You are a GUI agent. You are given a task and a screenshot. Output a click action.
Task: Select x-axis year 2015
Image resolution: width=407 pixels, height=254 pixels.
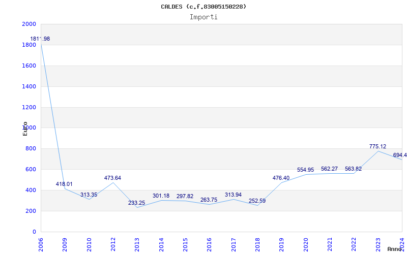tap(185, 245)
